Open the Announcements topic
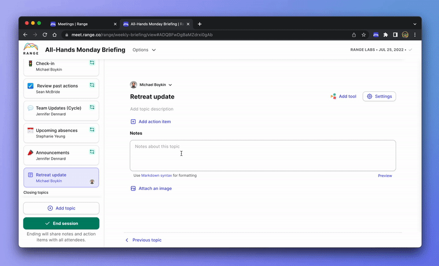This screenshot has height=266, width=439. [61, 155]
